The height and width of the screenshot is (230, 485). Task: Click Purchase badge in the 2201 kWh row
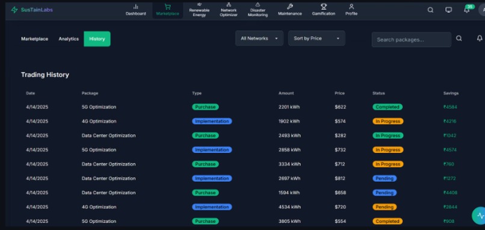tap(205, 107)
